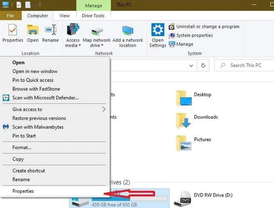Choose Scan with Malwarebytes
The image size is (274, 208).
pos(55,127)
